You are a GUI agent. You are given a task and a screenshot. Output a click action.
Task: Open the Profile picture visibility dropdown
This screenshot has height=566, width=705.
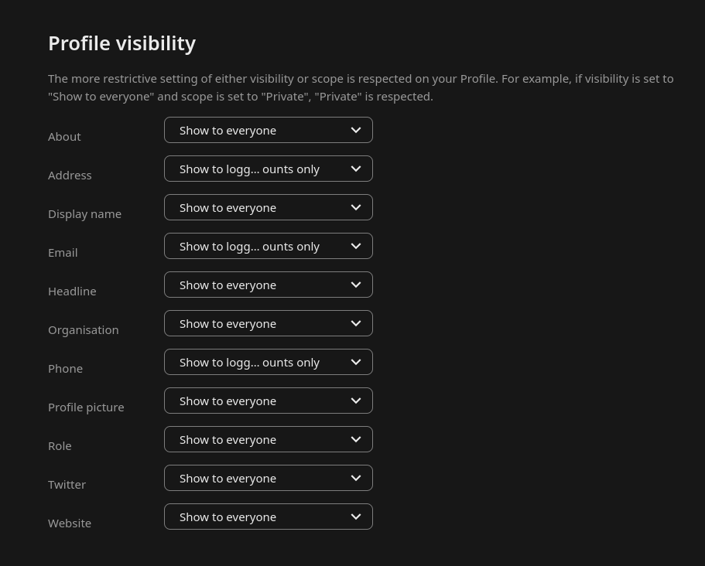point(268,401)
